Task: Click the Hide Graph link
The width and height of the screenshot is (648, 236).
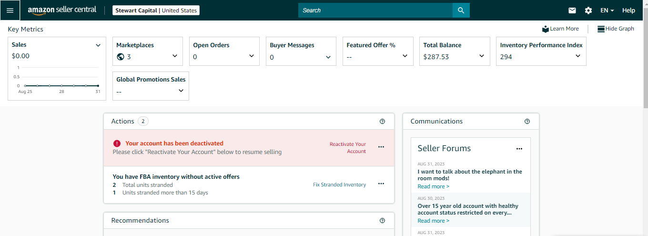Action: tap(619, 29)
